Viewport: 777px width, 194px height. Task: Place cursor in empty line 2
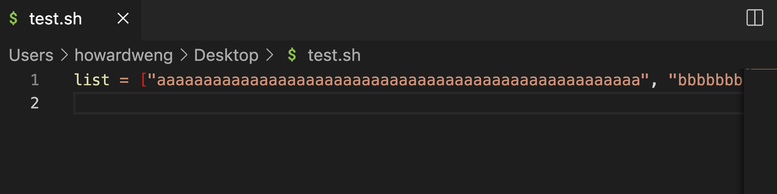click(x=388, y=103)
